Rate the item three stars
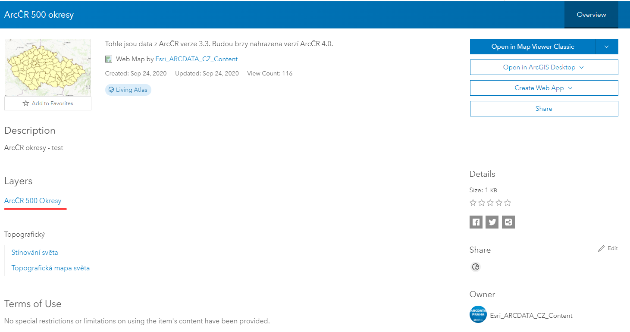630x332 pixels. [490, 203]
